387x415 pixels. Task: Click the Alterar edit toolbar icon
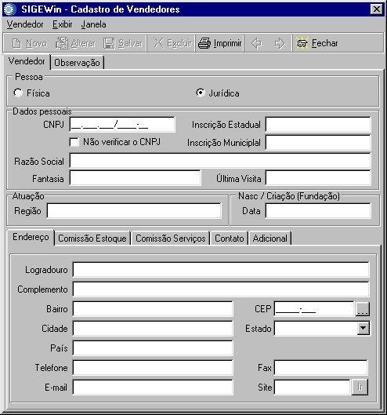pos(62,43)
